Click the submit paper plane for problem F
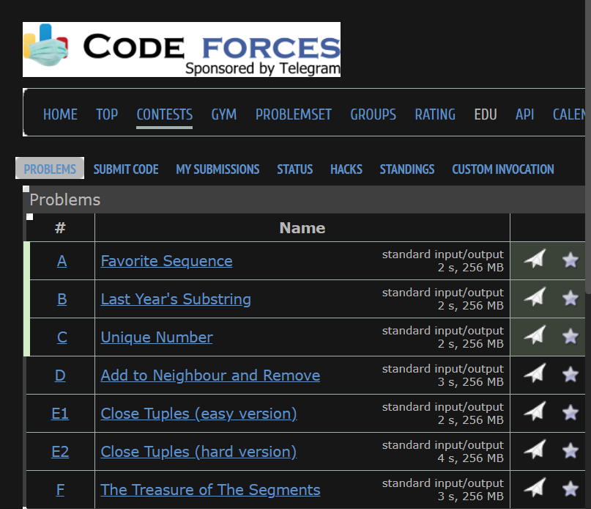This screenshot has height=509, width=591. 534,488
